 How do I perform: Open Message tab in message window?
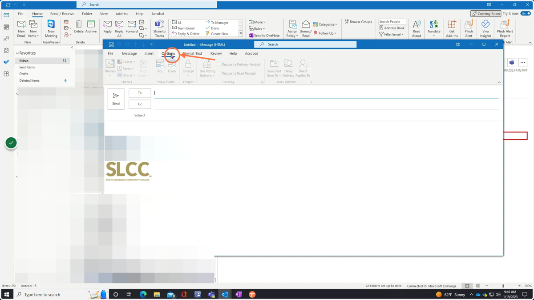[129, 53]
